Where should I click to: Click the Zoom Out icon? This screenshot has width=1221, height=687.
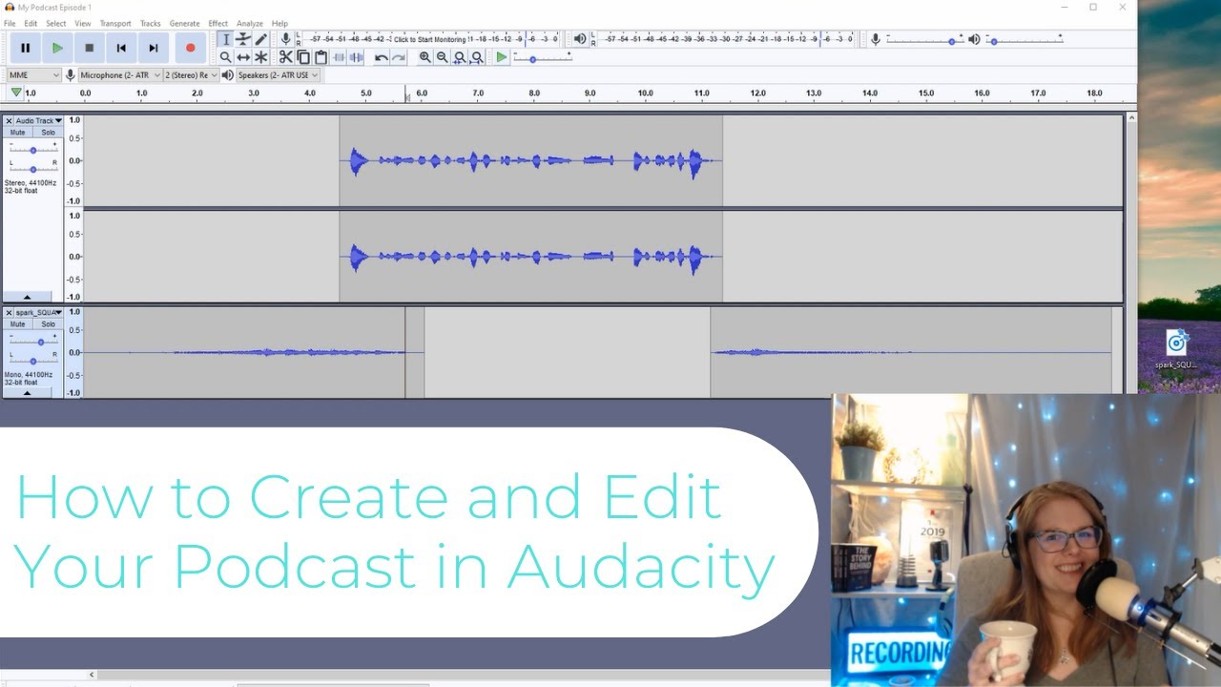coord(442,57)
